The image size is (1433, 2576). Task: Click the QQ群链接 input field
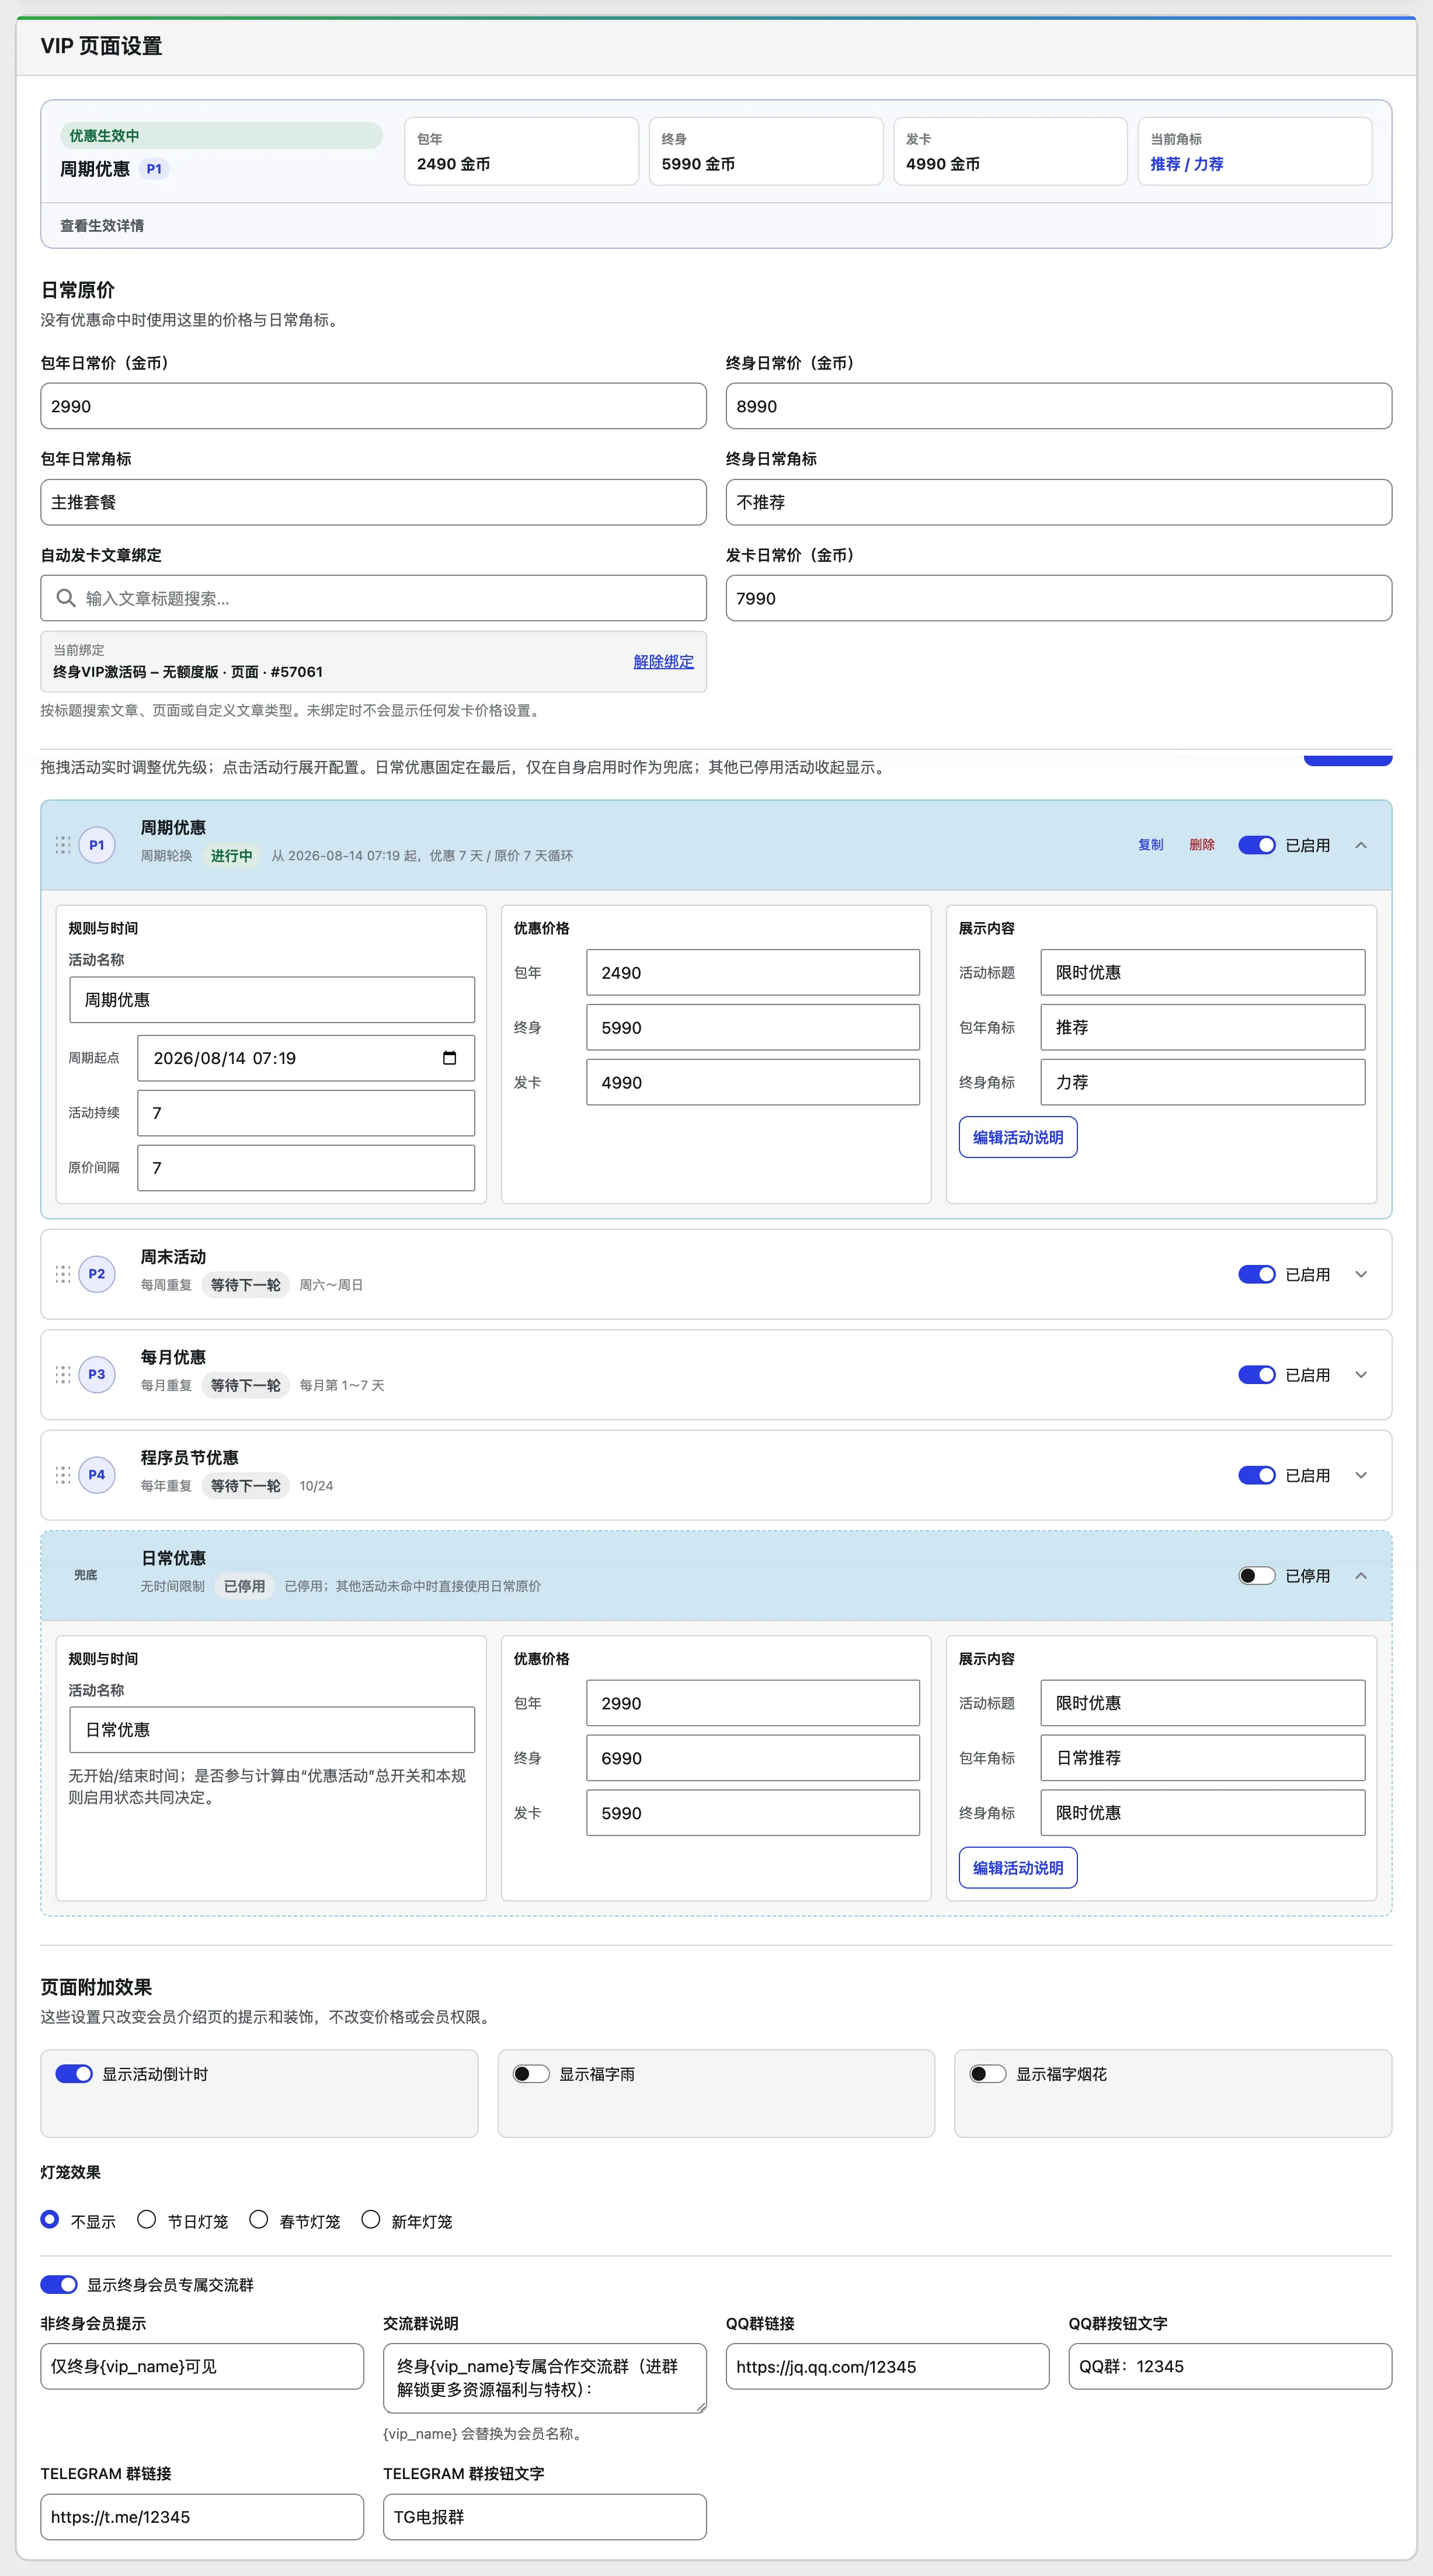(888, 2366)
